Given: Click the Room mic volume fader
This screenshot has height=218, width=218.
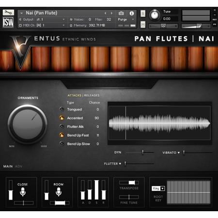Looking at the screenshot, I should click(47, 190).
